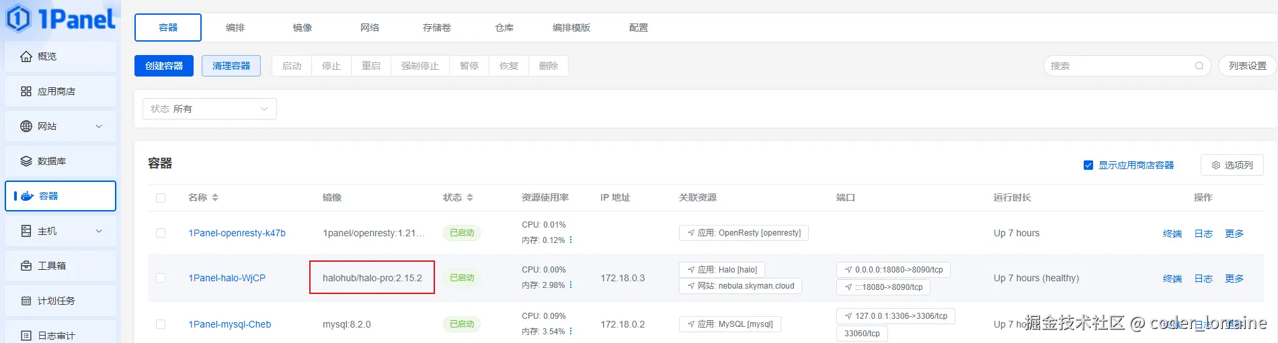Screen dimensions: 1278x343
Task: Click the 启动 button
Action: tap(292, 66)
